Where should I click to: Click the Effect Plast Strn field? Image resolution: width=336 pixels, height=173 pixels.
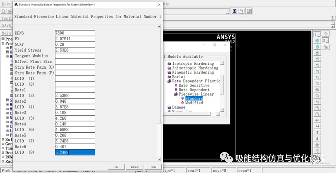click(x=75, y=61)
